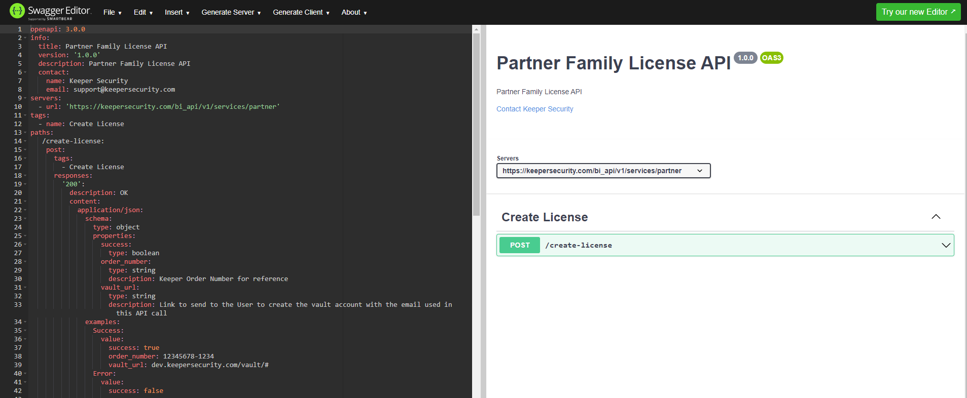Click the Swagger Editor logo icon
The height and width of the screenshot is (398, 967).
pyautogui.click(x=17, y=11)
